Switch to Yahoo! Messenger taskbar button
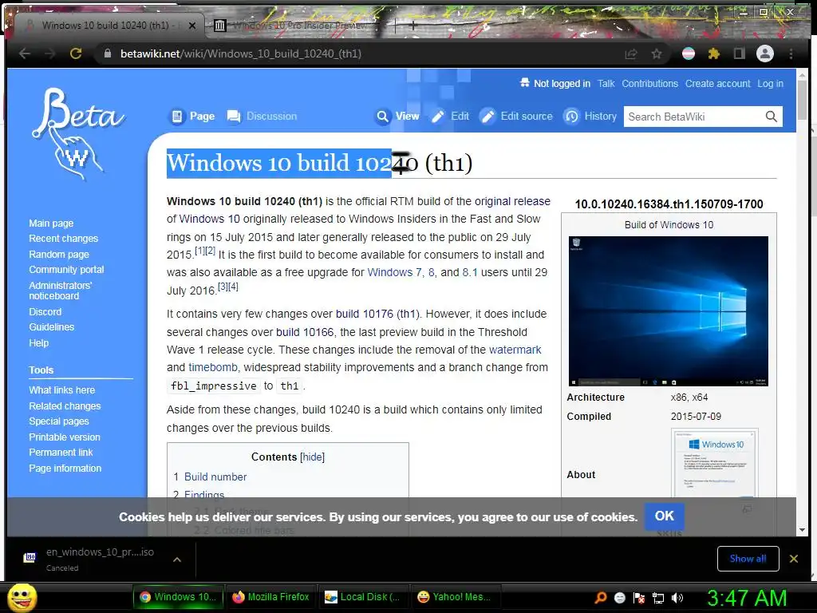The height and width of the screenshot is (613, 817). coord(456,597)
